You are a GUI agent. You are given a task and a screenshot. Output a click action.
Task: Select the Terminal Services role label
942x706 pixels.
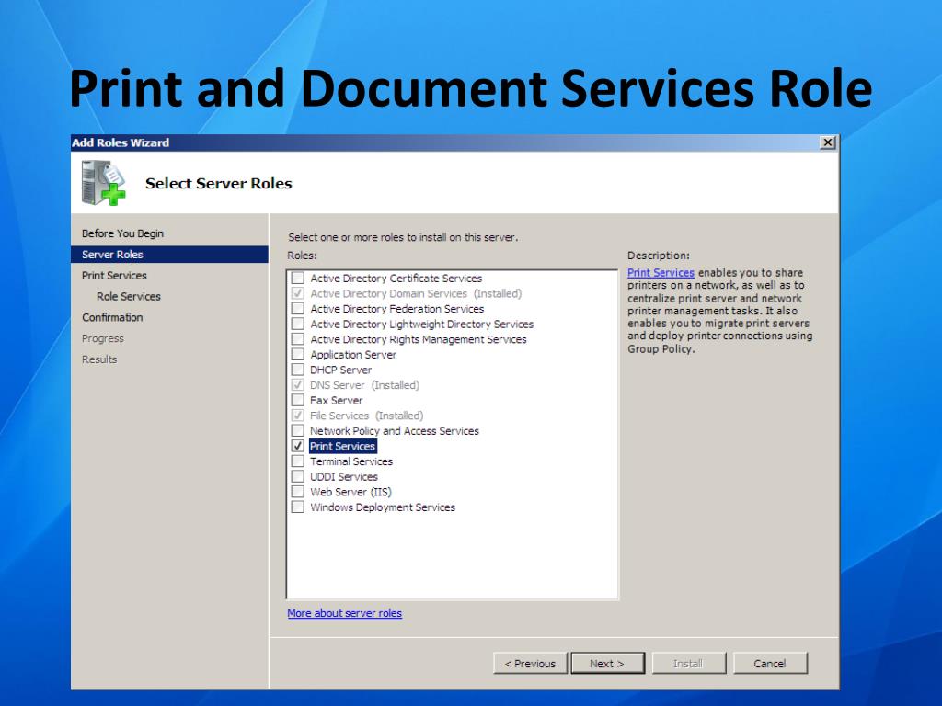(350, 461)
